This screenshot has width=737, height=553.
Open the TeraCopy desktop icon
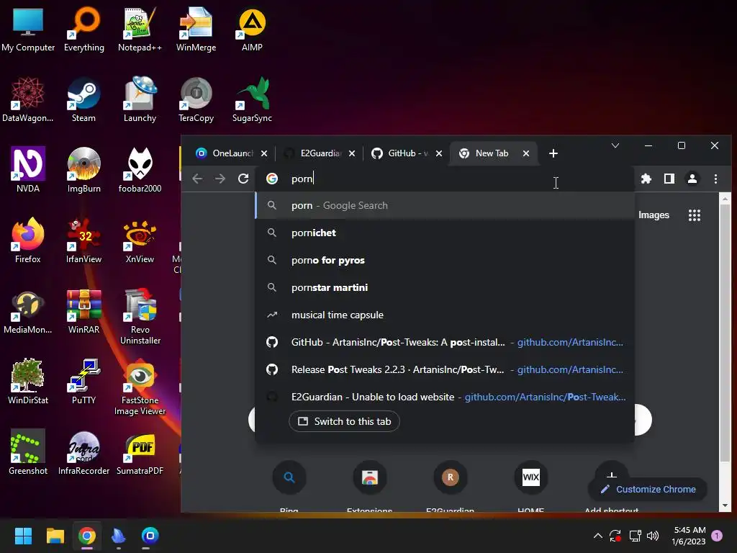pos(196,99)
